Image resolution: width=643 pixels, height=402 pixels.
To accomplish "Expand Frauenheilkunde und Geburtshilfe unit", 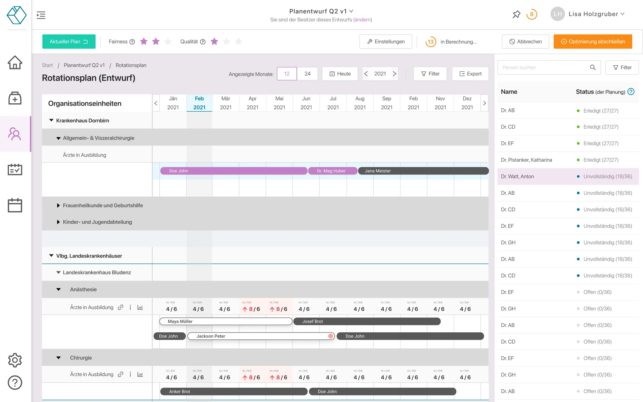I will click(58, 205).
